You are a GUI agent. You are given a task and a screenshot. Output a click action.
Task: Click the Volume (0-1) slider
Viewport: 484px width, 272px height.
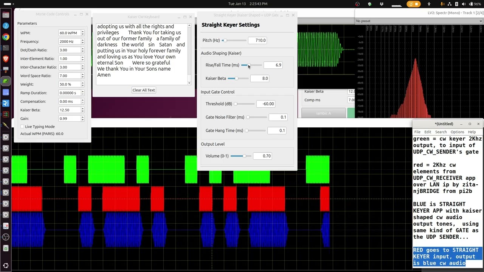coord(241,156)
